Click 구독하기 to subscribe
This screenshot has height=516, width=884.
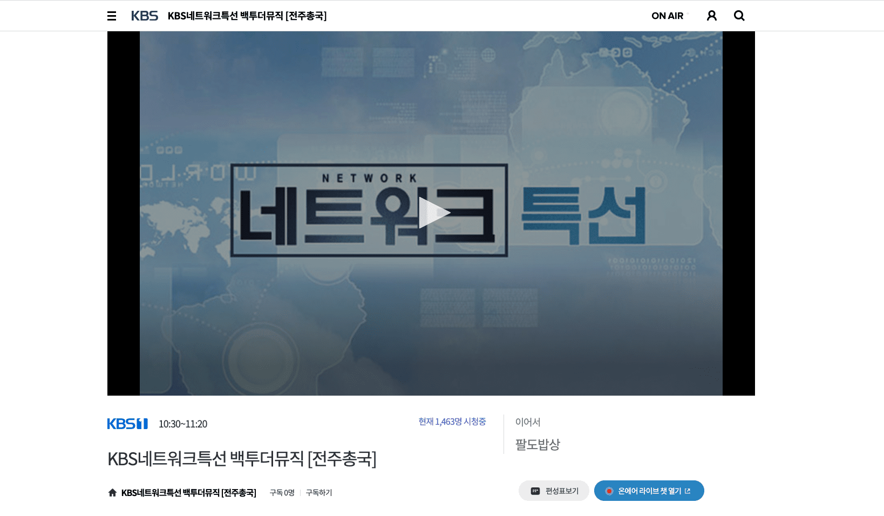click(x=319, y=493)
